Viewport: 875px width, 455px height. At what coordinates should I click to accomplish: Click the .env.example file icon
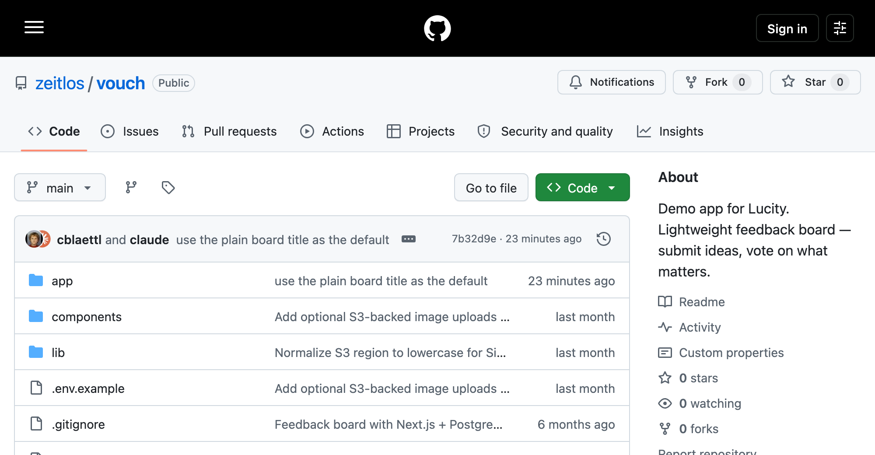36,388
